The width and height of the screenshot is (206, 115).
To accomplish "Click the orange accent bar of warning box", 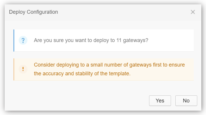I will (x=14, y=69).
